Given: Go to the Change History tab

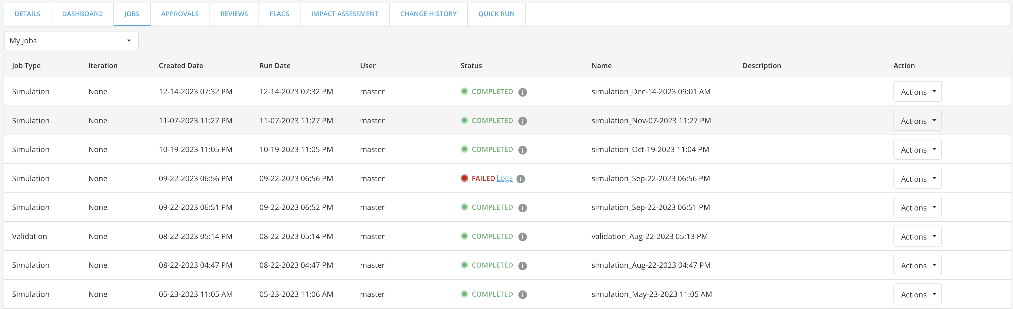Looking at the screenshot, I should (428, 14).
